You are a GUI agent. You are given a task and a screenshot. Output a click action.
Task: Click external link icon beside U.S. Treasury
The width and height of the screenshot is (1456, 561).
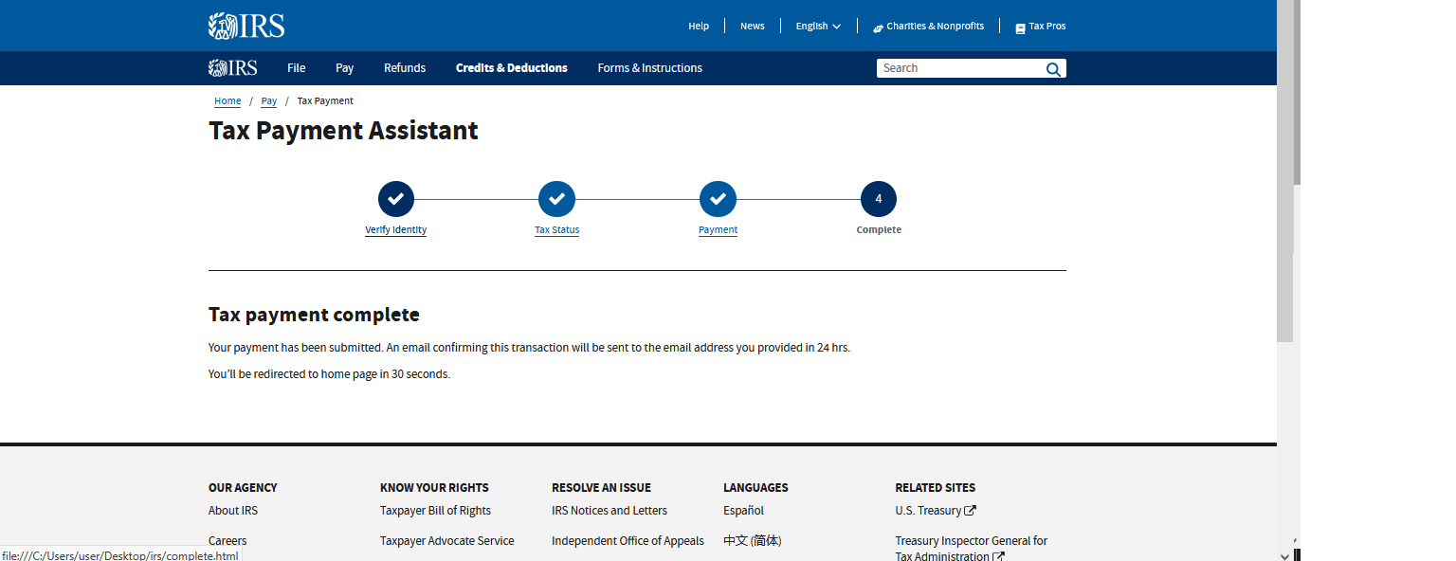(971, 511)
